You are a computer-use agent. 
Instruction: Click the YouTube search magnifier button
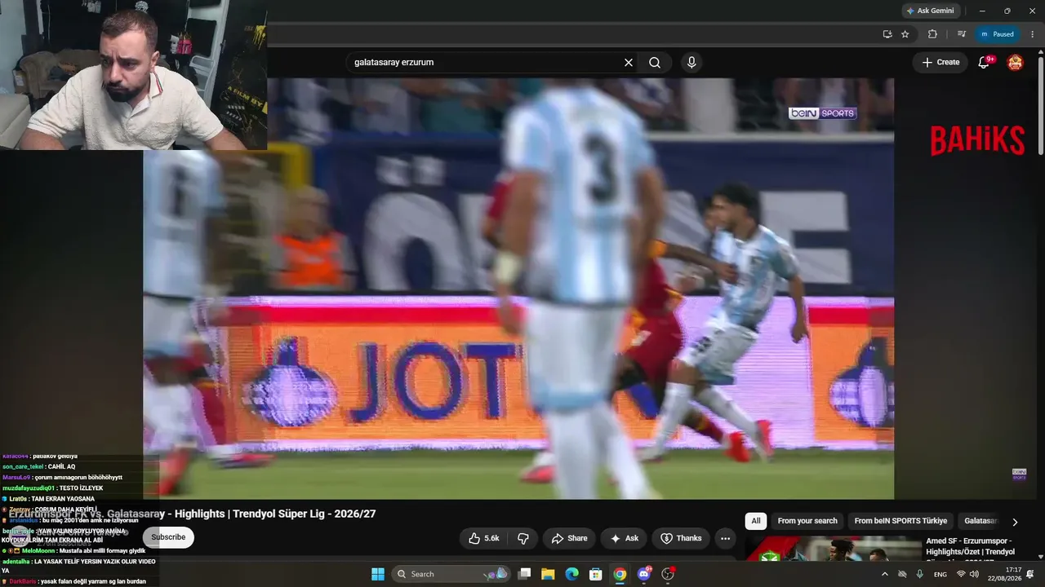655,63
